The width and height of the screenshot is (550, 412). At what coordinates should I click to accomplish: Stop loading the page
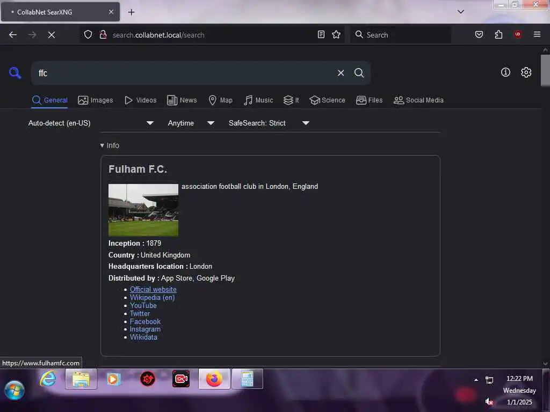[x=52, y=35]
